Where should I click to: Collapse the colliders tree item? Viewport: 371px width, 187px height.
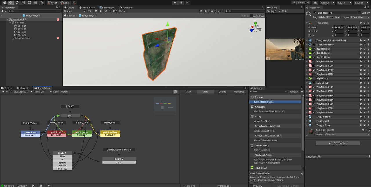10,23
